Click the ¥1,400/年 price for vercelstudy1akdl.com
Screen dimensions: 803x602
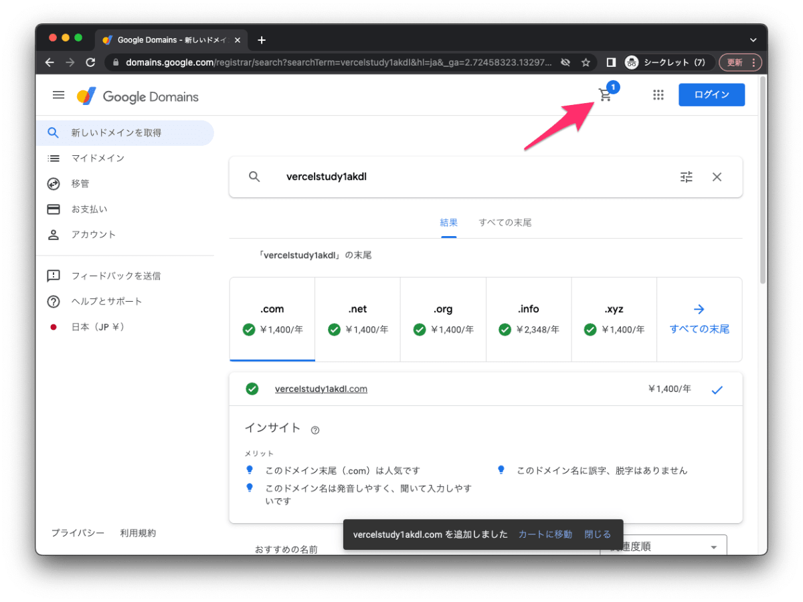670,389
